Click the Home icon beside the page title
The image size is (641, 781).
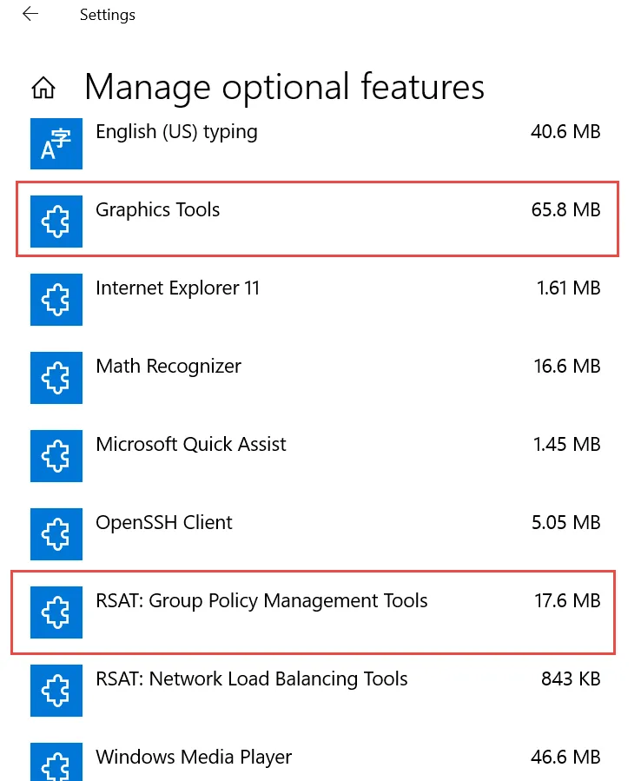(x=43, y=88)
